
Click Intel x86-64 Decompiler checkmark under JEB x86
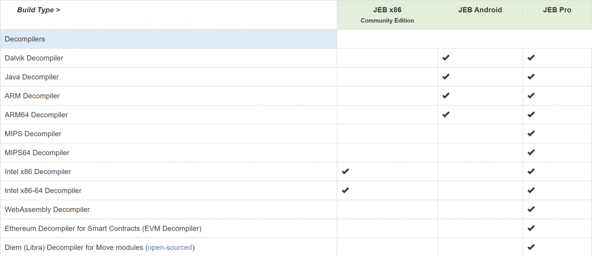346,190
